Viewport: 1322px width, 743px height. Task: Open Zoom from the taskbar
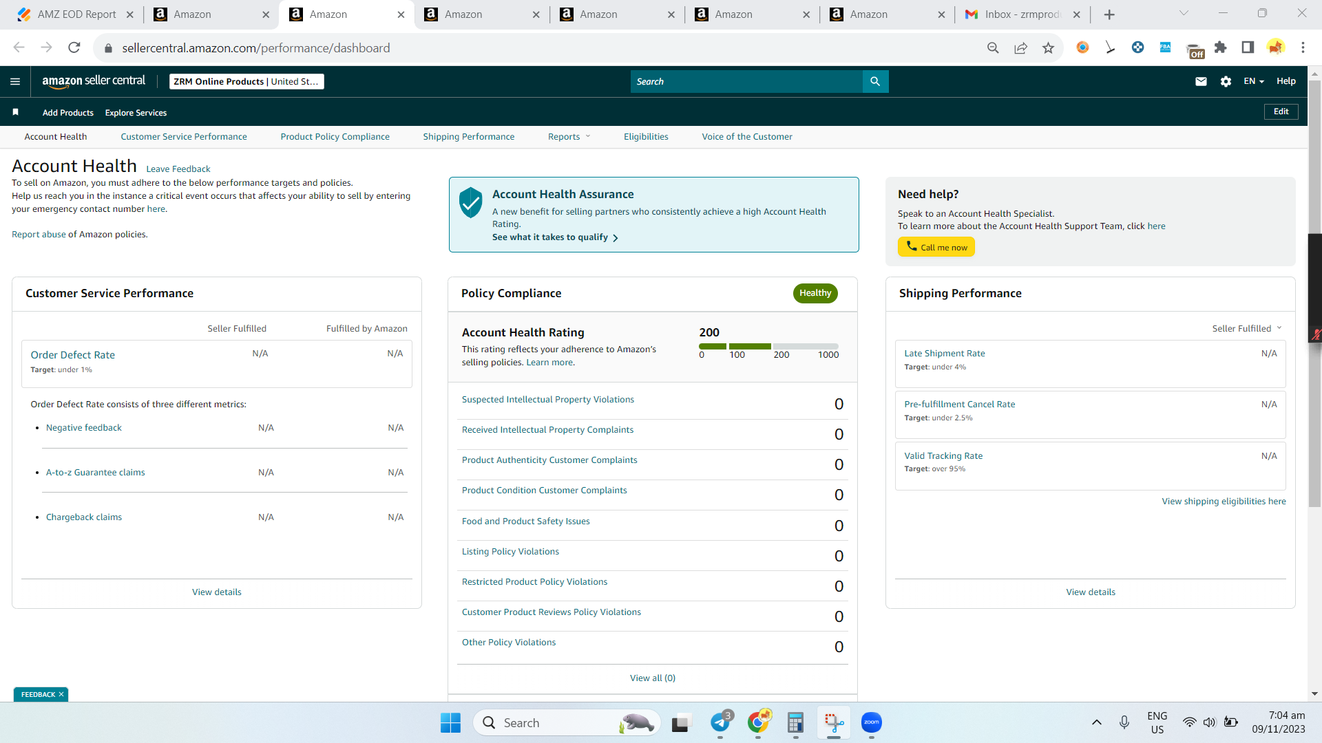872,722
